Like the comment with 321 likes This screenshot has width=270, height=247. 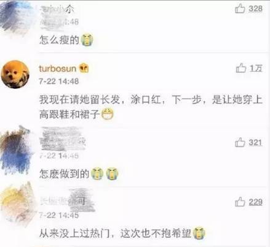[240, 142]
